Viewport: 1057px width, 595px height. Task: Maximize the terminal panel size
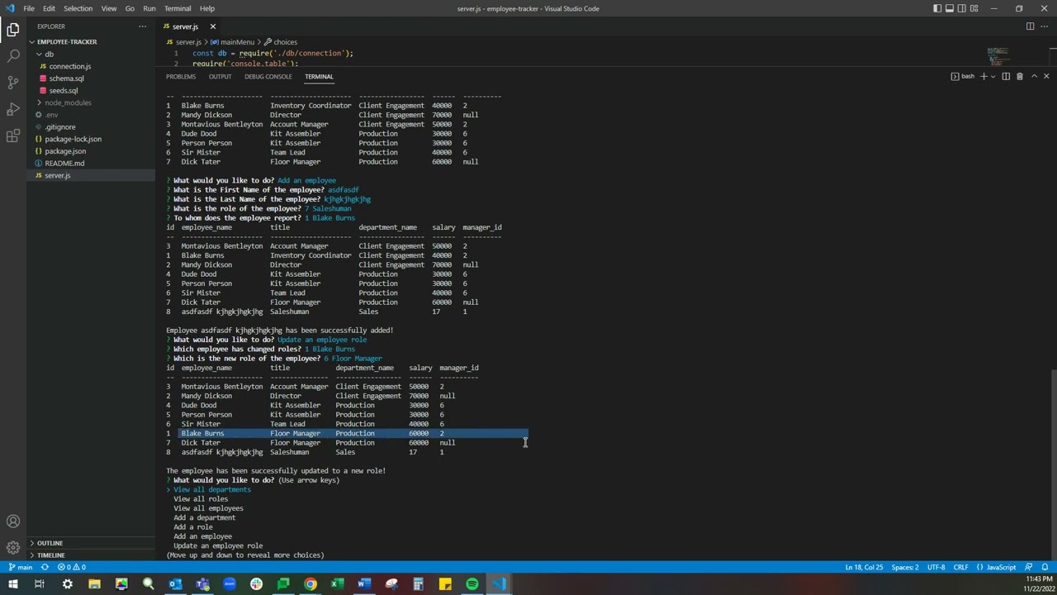click(x=1034, y=76)
